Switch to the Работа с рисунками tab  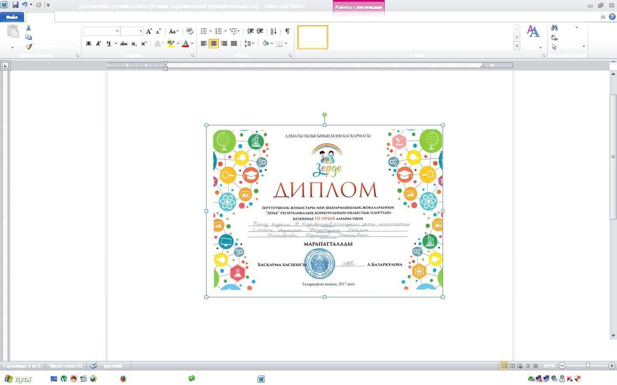click(358, 7)
